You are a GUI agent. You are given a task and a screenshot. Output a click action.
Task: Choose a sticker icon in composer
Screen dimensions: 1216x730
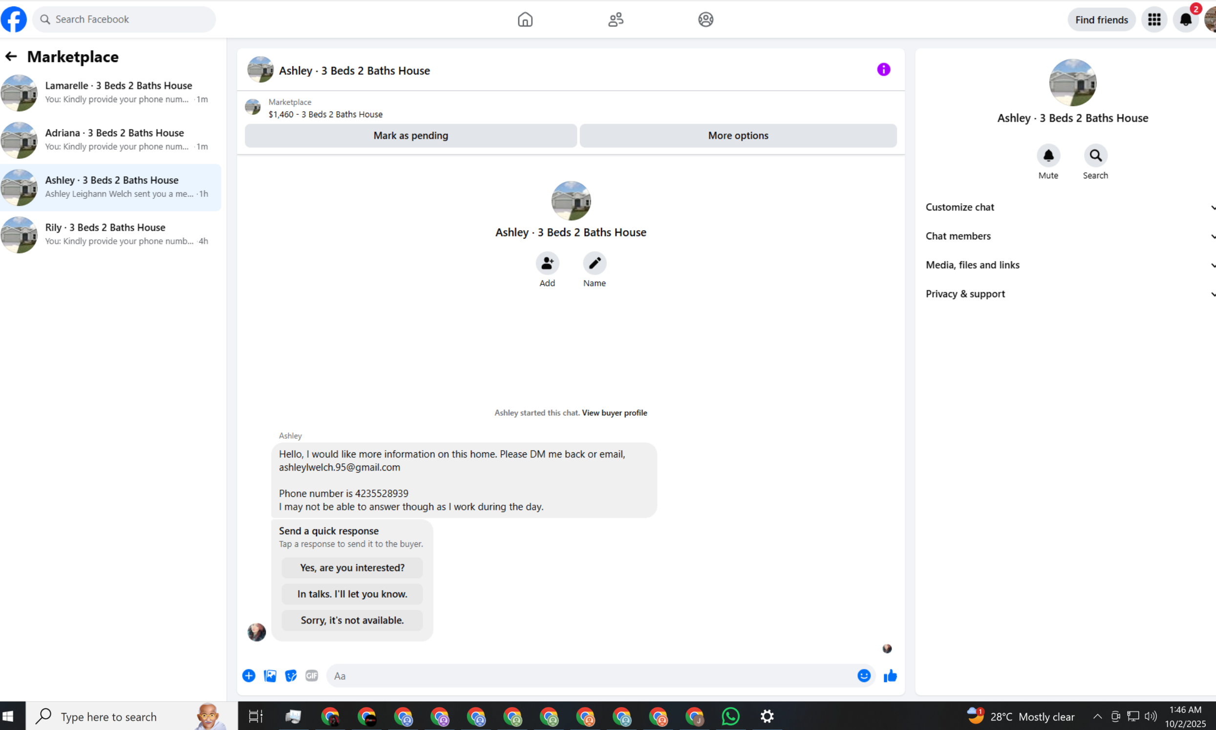point(291,676)
